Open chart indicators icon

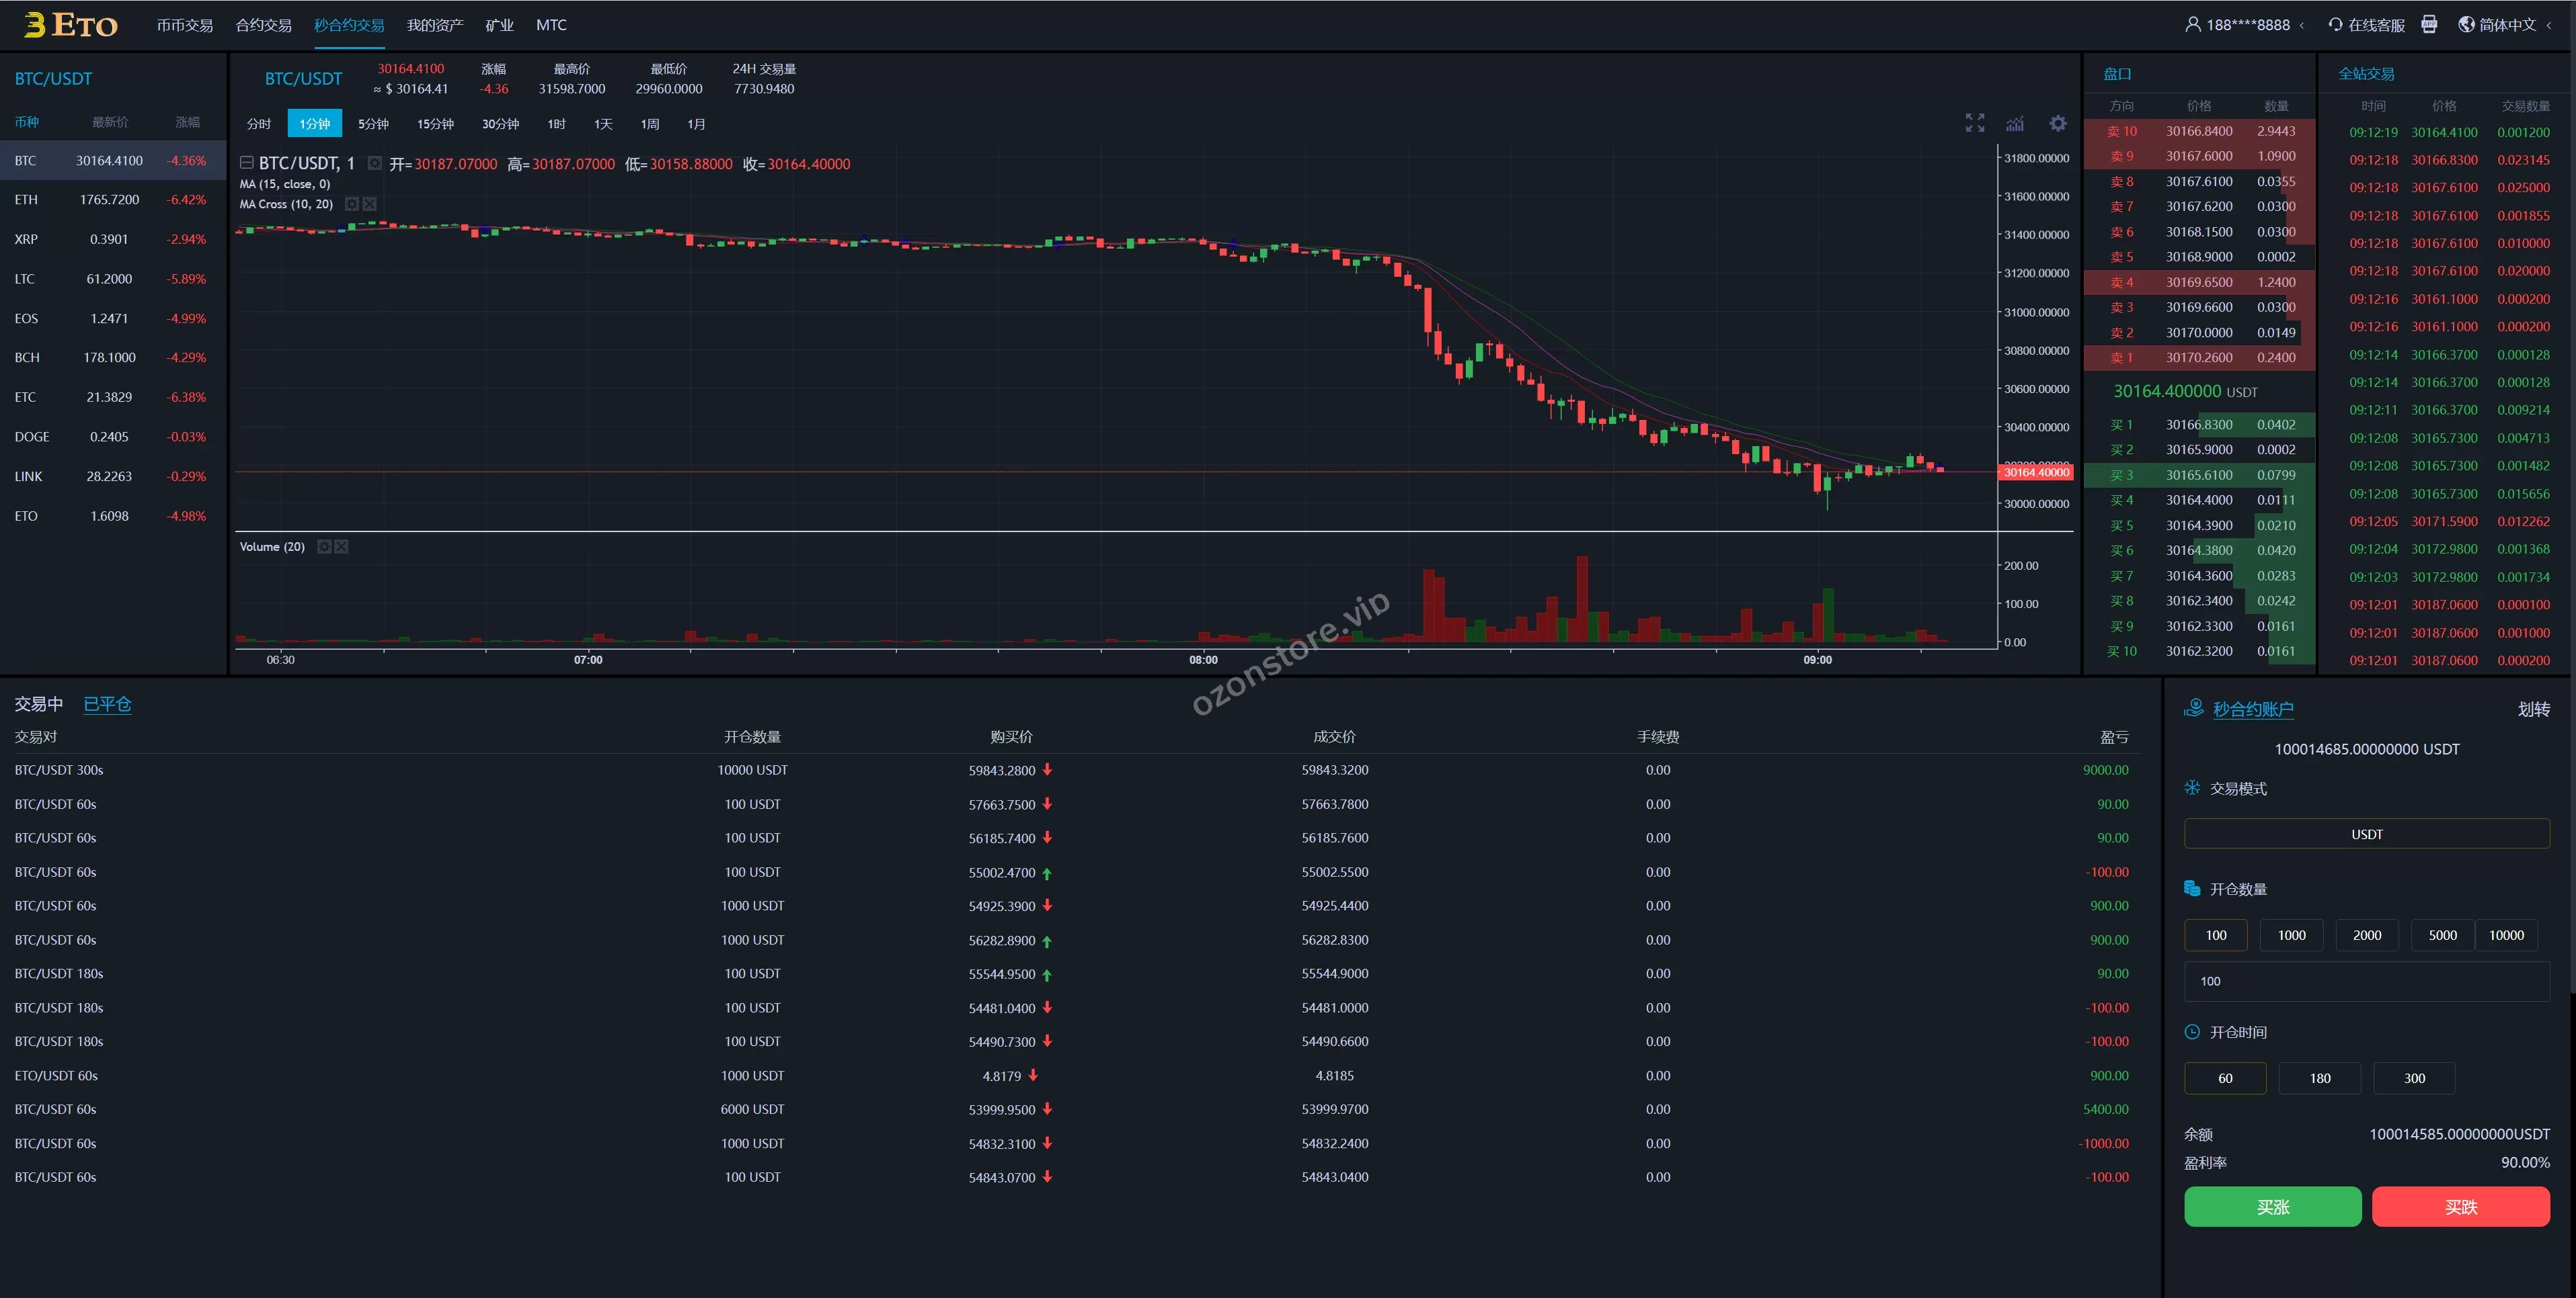pyautogui.click(x=2015, y=123)
